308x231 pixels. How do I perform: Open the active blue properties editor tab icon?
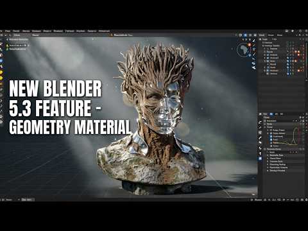(260, 158)
